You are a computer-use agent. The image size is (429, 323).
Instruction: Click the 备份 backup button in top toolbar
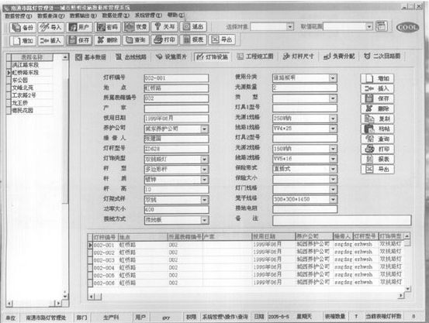click(x=22, y=27)
